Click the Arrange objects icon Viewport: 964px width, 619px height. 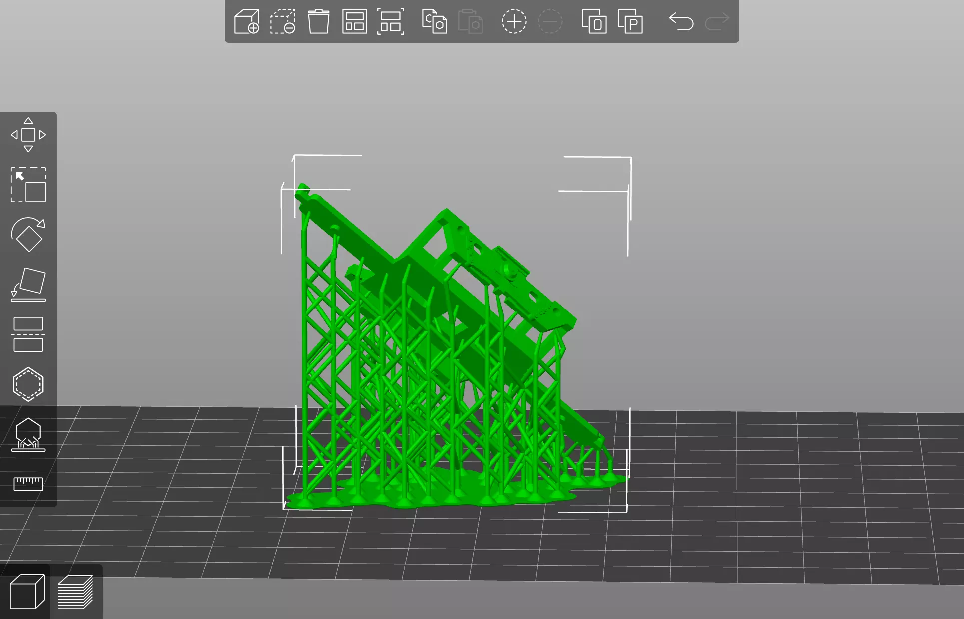(354, 22)
